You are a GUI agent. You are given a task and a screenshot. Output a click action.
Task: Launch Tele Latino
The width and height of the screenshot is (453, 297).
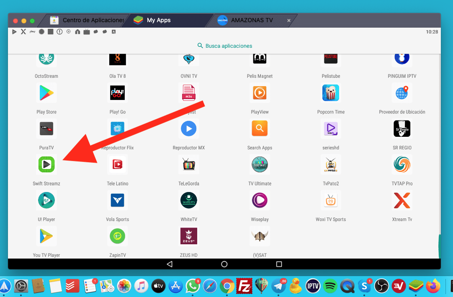pos(117,164)
